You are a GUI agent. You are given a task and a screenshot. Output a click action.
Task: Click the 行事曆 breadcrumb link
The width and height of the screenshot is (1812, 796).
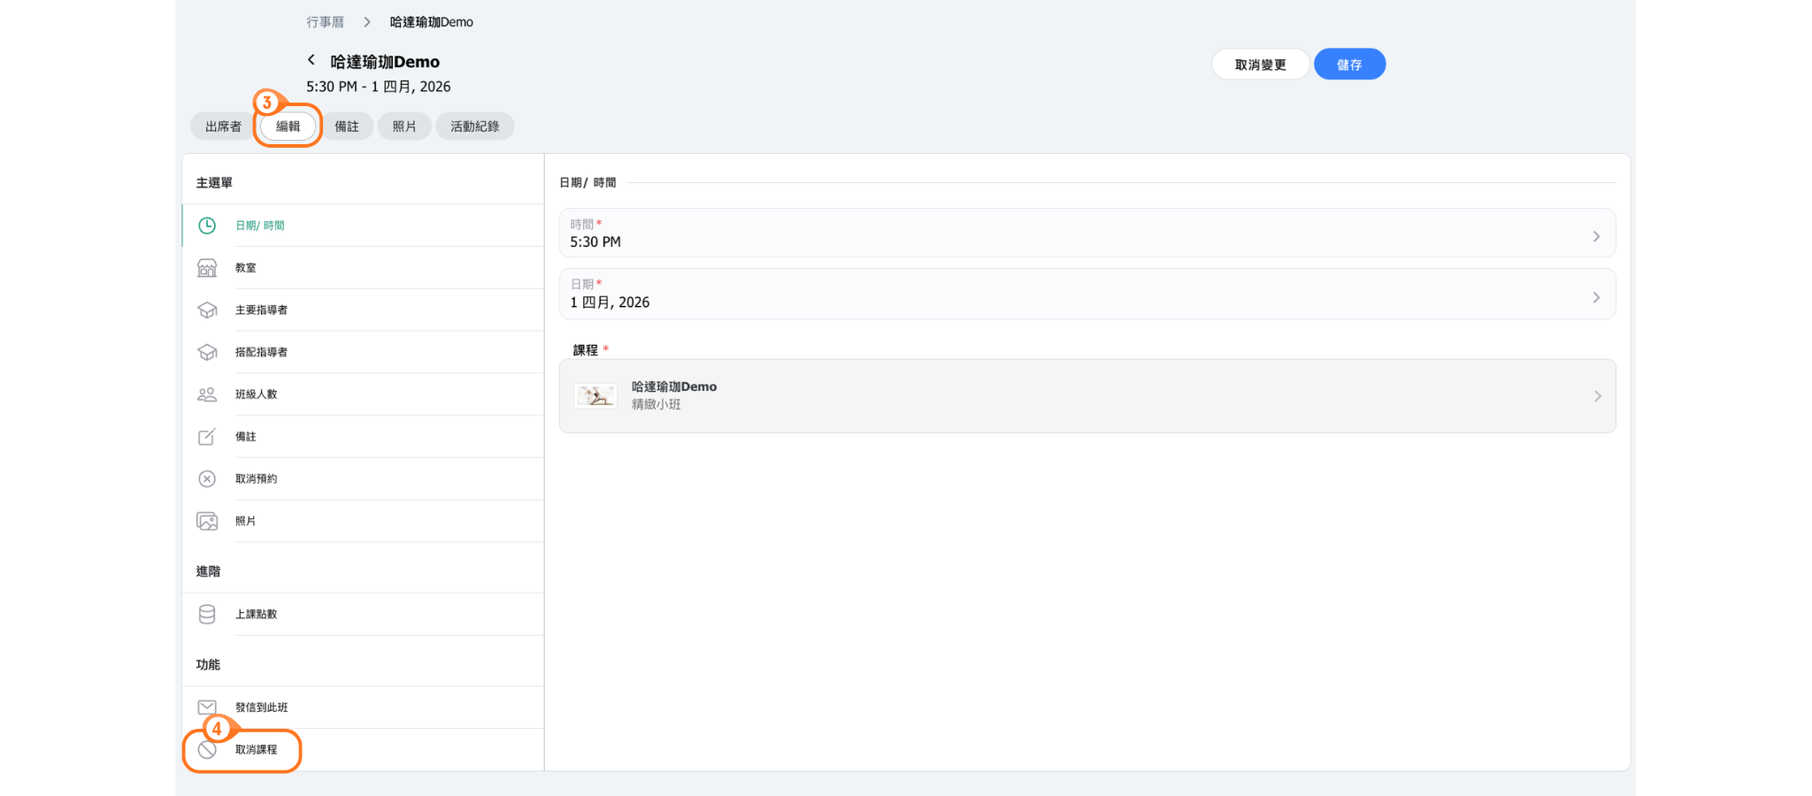coord(326,22)
